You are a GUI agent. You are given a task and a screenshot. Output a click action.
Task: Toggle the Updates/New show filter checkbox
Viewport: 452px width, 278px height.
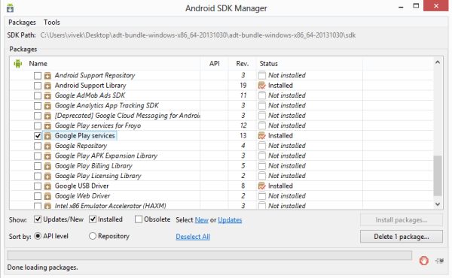pos(38,219)
